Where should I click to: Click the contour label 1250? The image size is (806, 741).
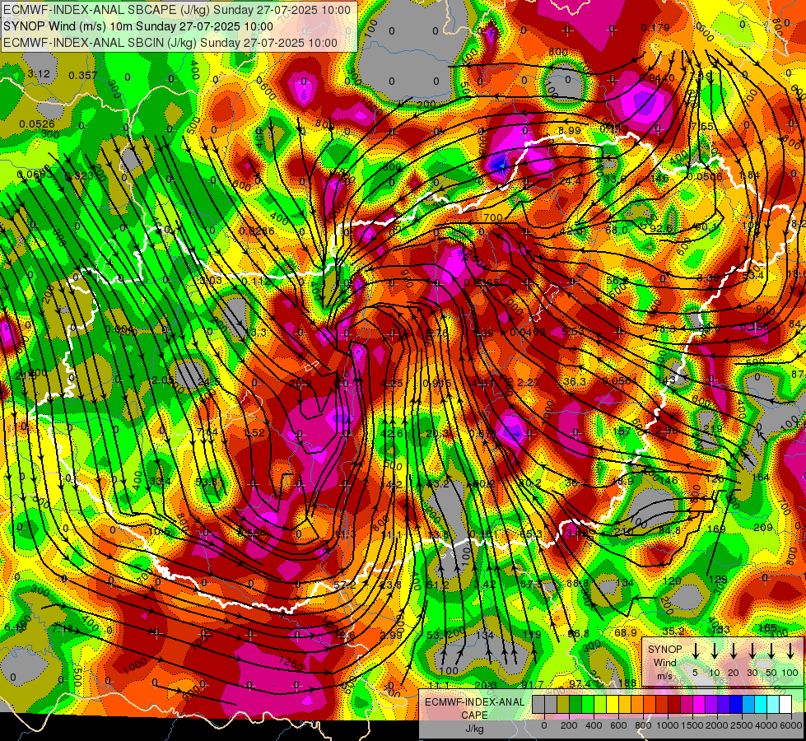click(291, 664)
